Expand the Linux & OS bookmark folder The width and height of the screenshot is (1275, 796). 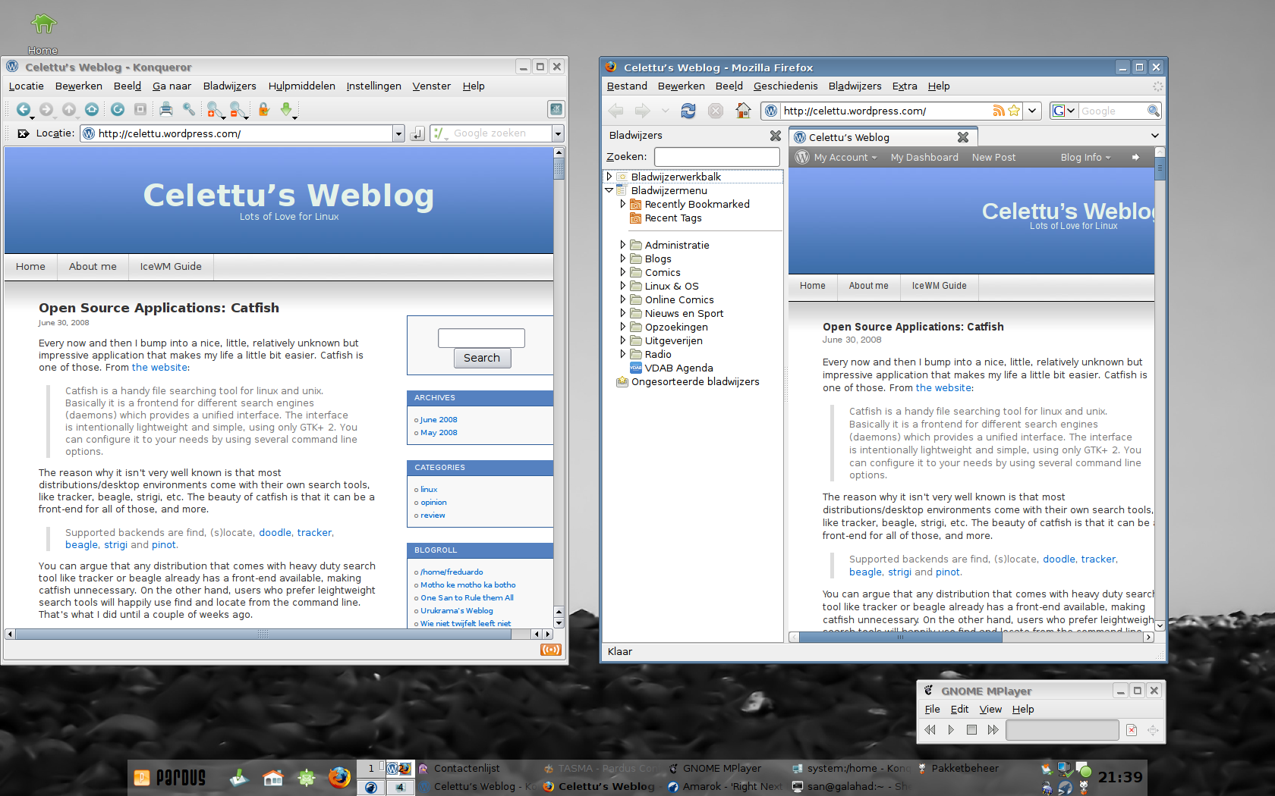pos(622,286)
